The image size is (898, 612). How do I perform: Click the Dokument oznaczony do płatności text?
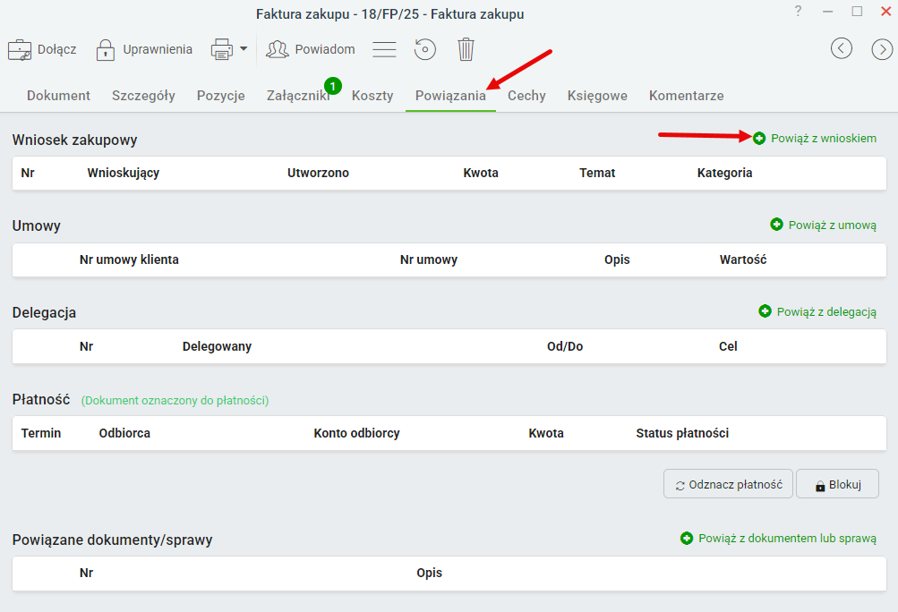[175, 401]
